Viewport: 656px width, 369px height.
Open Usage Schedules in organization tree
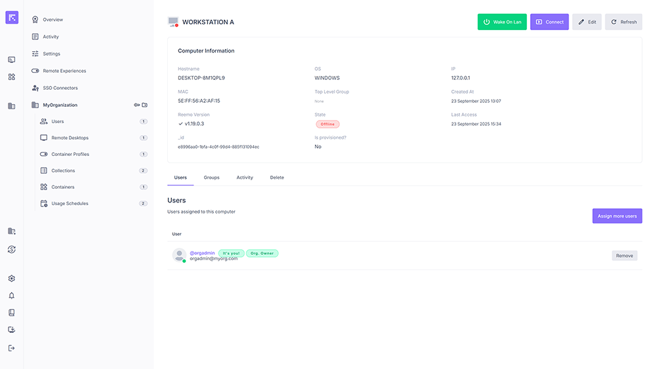(x=70, y=203)
